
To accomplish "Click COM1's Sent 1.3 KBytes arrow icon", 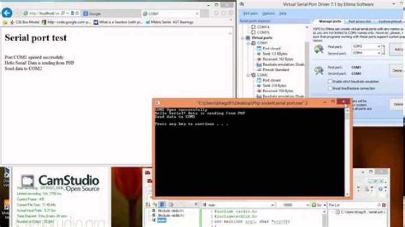I will pos(259,53).
